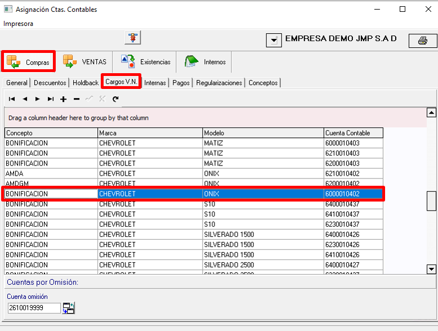This screenshot has width=438, height=331.
Task: Click the Modelo column header
Action: tap(263, 133)
